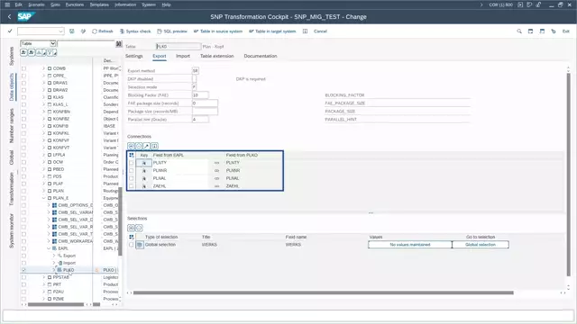Click the Exit button
The height and width of the screenshot is (324, 577).
[566, 31]
